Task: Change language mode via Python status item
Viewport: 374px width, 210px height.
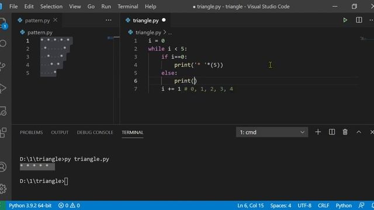Action: (x=344, y=205)
